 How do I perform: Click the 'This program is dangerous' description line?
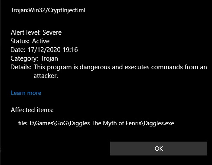coord(121,67)
